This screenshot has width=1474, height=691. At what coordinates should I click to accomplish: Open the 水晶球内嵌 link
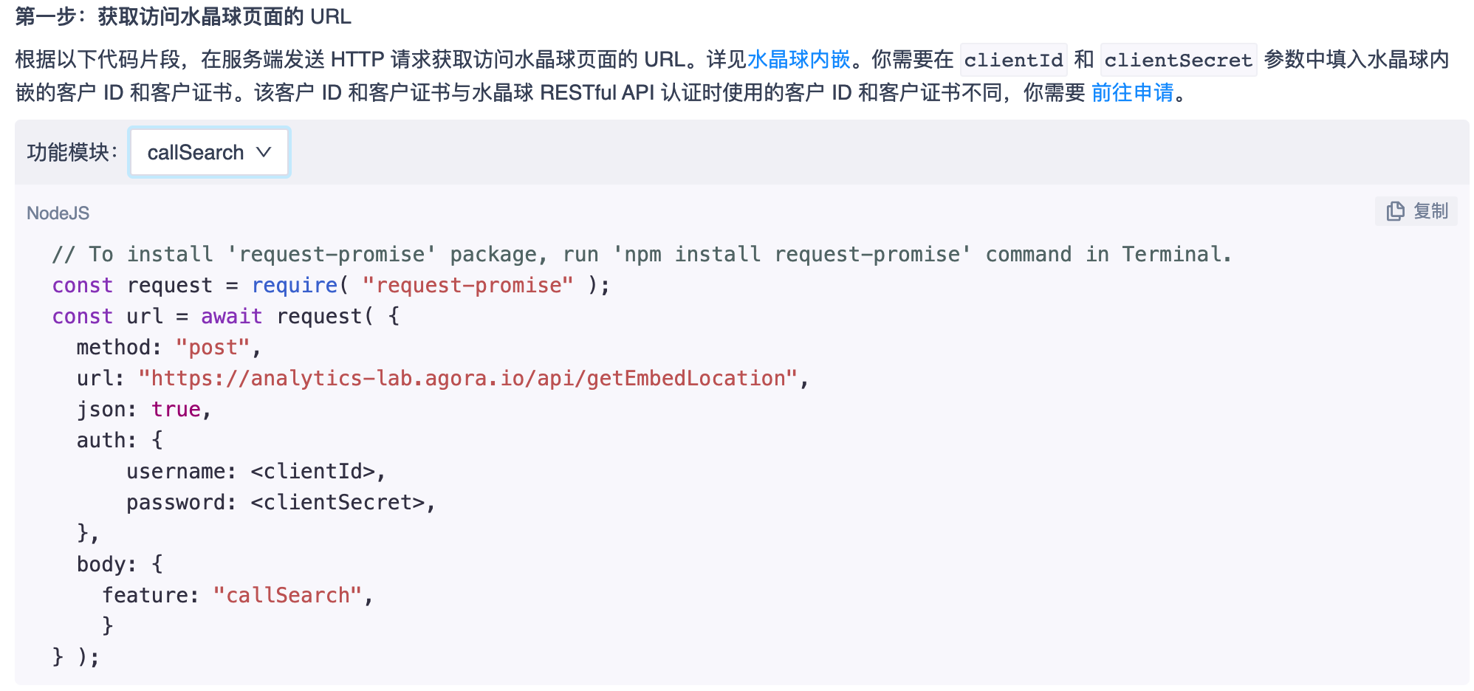point(798,60)
